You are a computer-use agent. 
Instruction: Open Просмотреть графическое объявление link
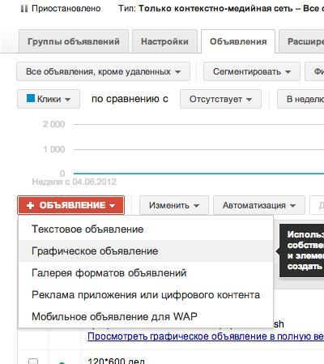click(206, 336)
